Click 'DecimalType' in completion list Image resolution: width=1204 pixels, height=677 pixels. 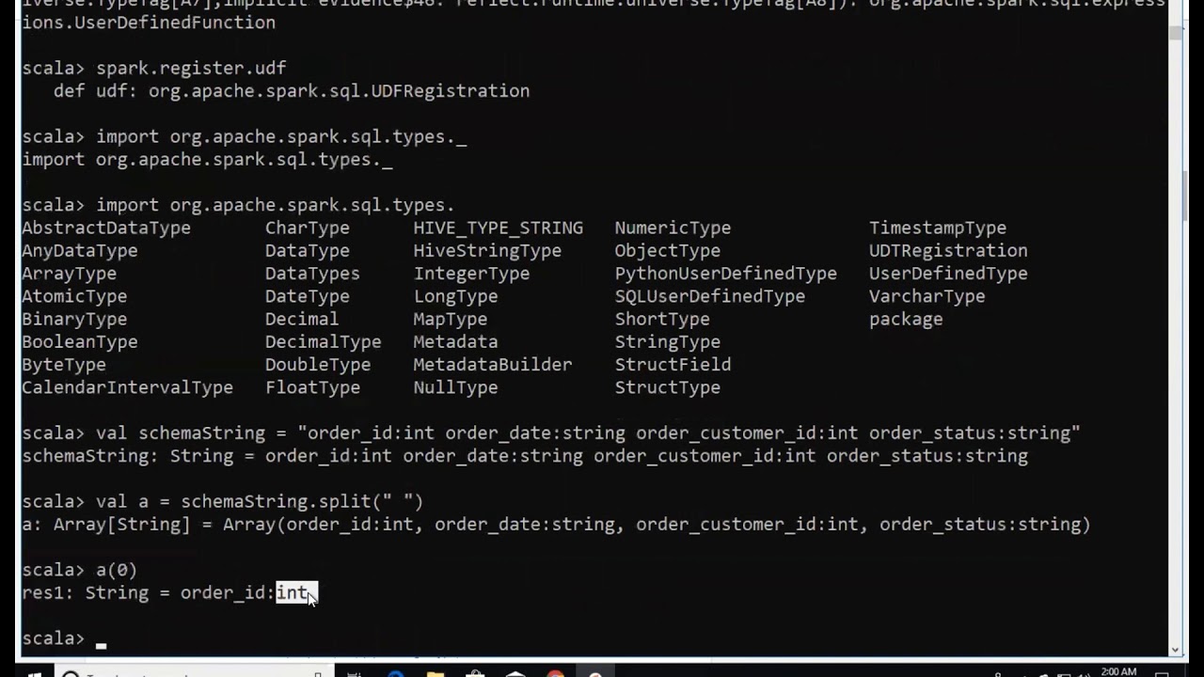[324, 342]
